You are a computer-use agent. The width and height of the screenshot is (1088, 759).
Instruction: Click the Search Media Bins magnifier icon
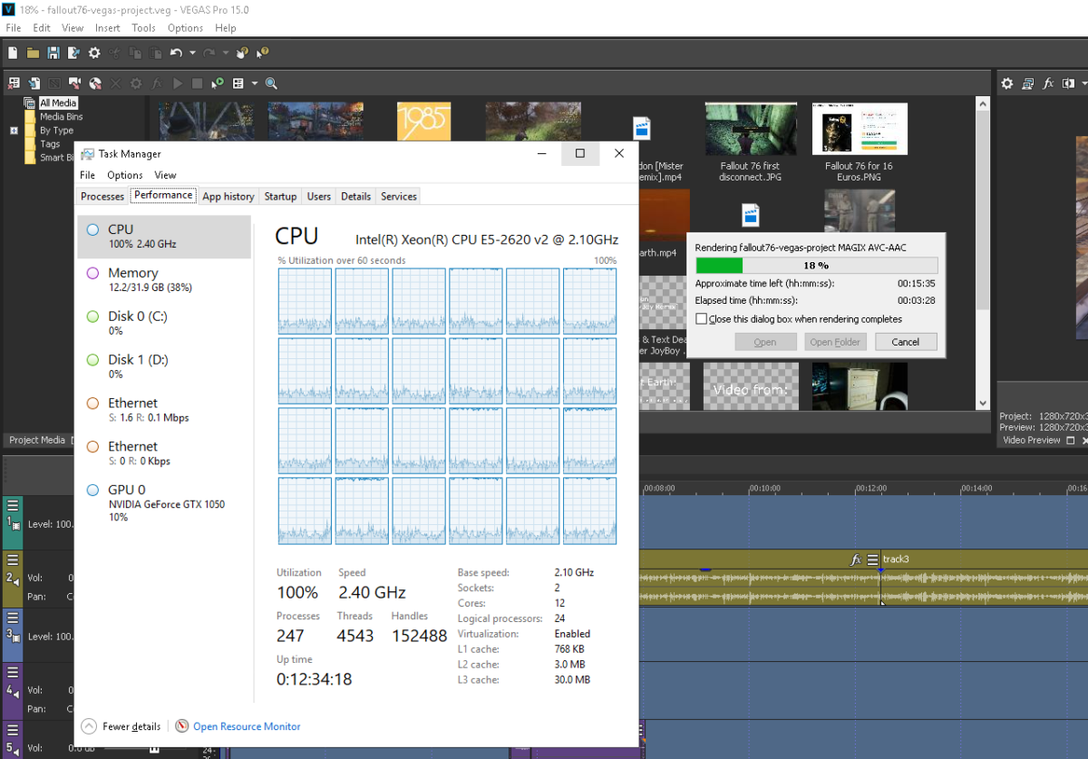[271, 83]
